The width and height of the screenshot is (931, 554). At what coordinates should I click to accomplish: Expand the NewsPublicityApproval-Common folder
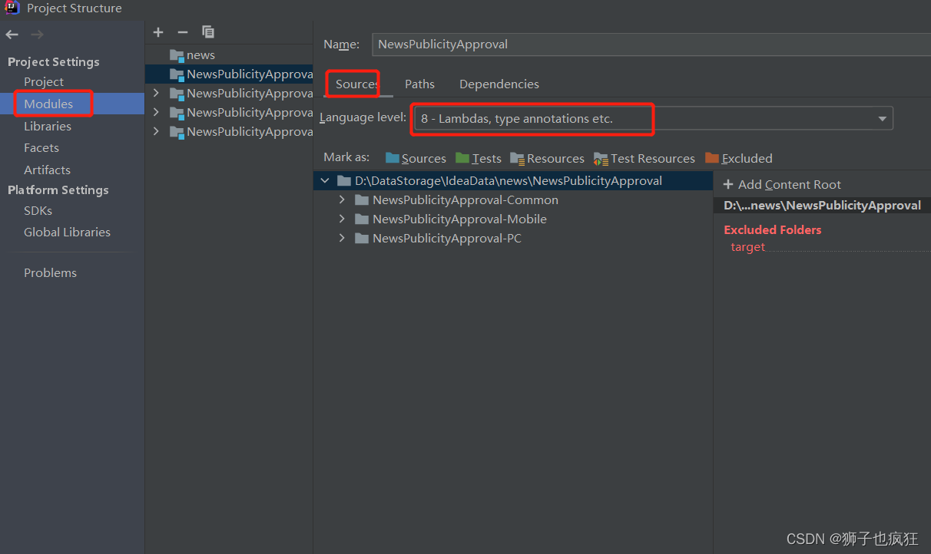click(x=343, y=200)
